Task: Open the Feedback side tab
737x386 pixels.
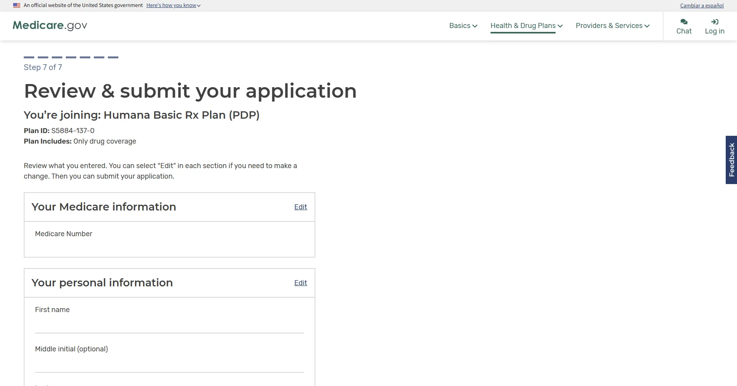Action: coord(731,160)
